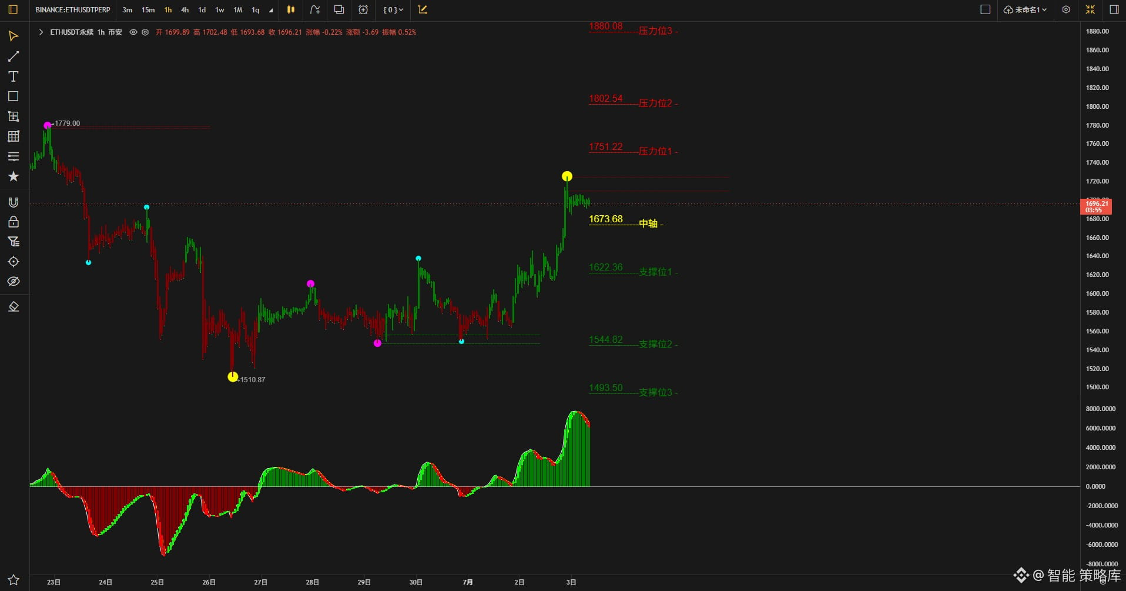Expand the ETHUSDT legend chevron
Viewport: 1126px width, 591px height.
point(41,32)
